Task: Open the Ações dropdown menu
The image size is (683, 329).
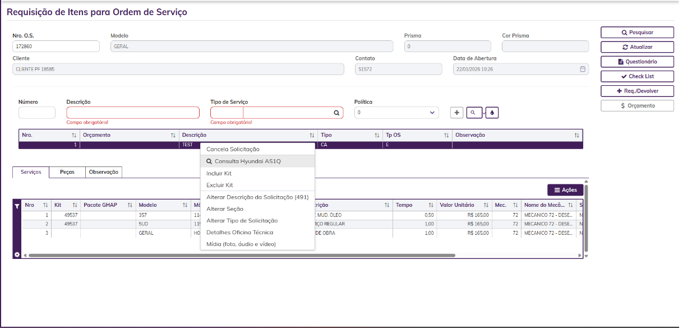Action: (565, 190)
